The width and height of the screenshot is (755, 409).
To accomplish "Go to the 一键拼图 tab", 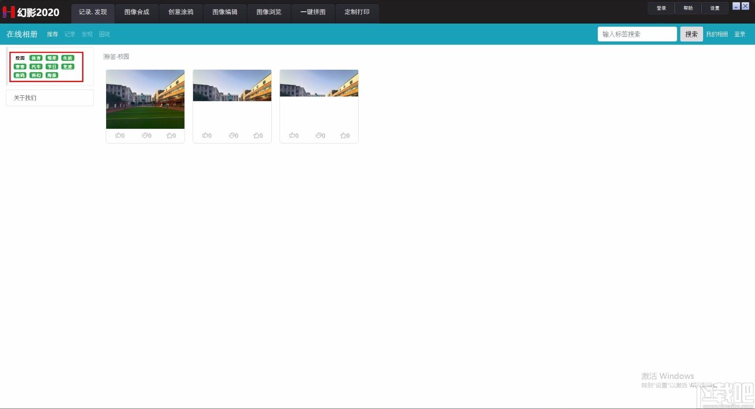I will pos(313,12).
